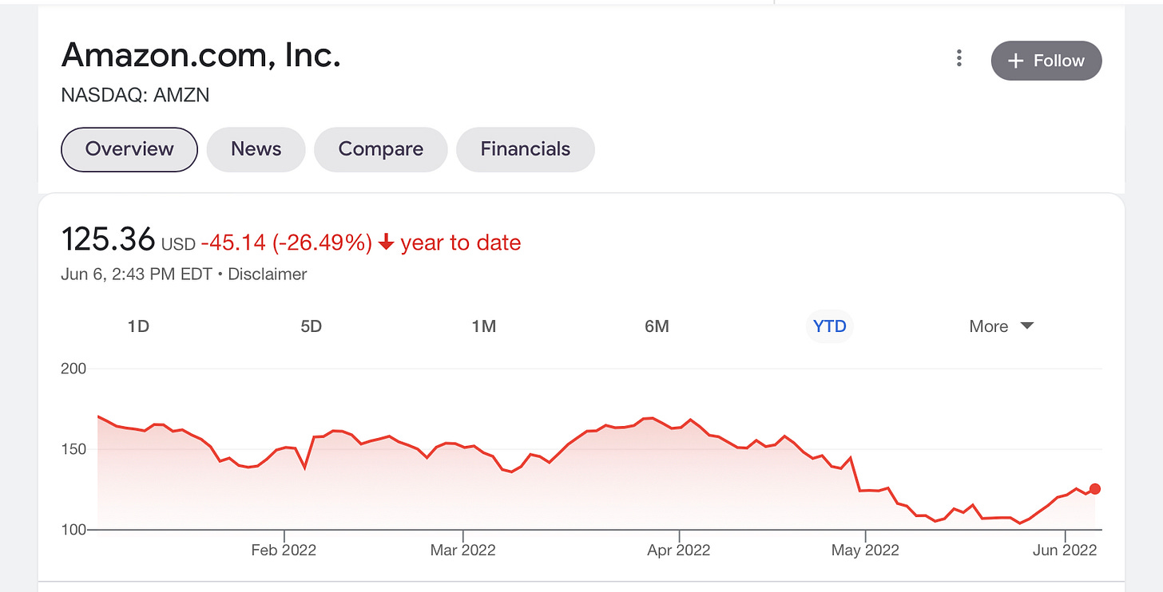Click the plus icon inside Follow button

tap(1016, 61)
